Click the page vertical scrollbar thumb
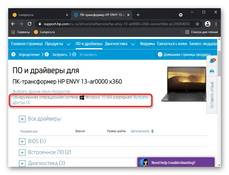229x175 pixels. [x=219, y=64]
